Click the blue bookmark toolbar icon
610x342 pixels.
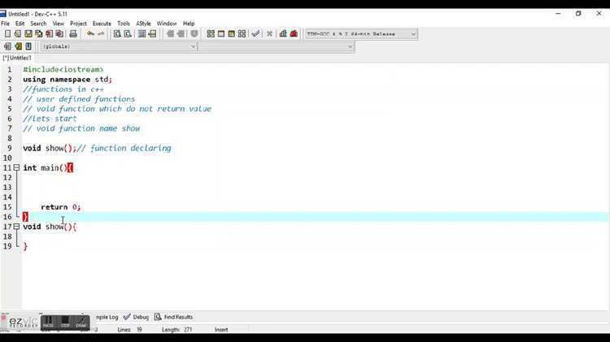28,46
